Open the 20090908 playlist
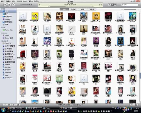The image size is (141, 113). coord(8,73)
